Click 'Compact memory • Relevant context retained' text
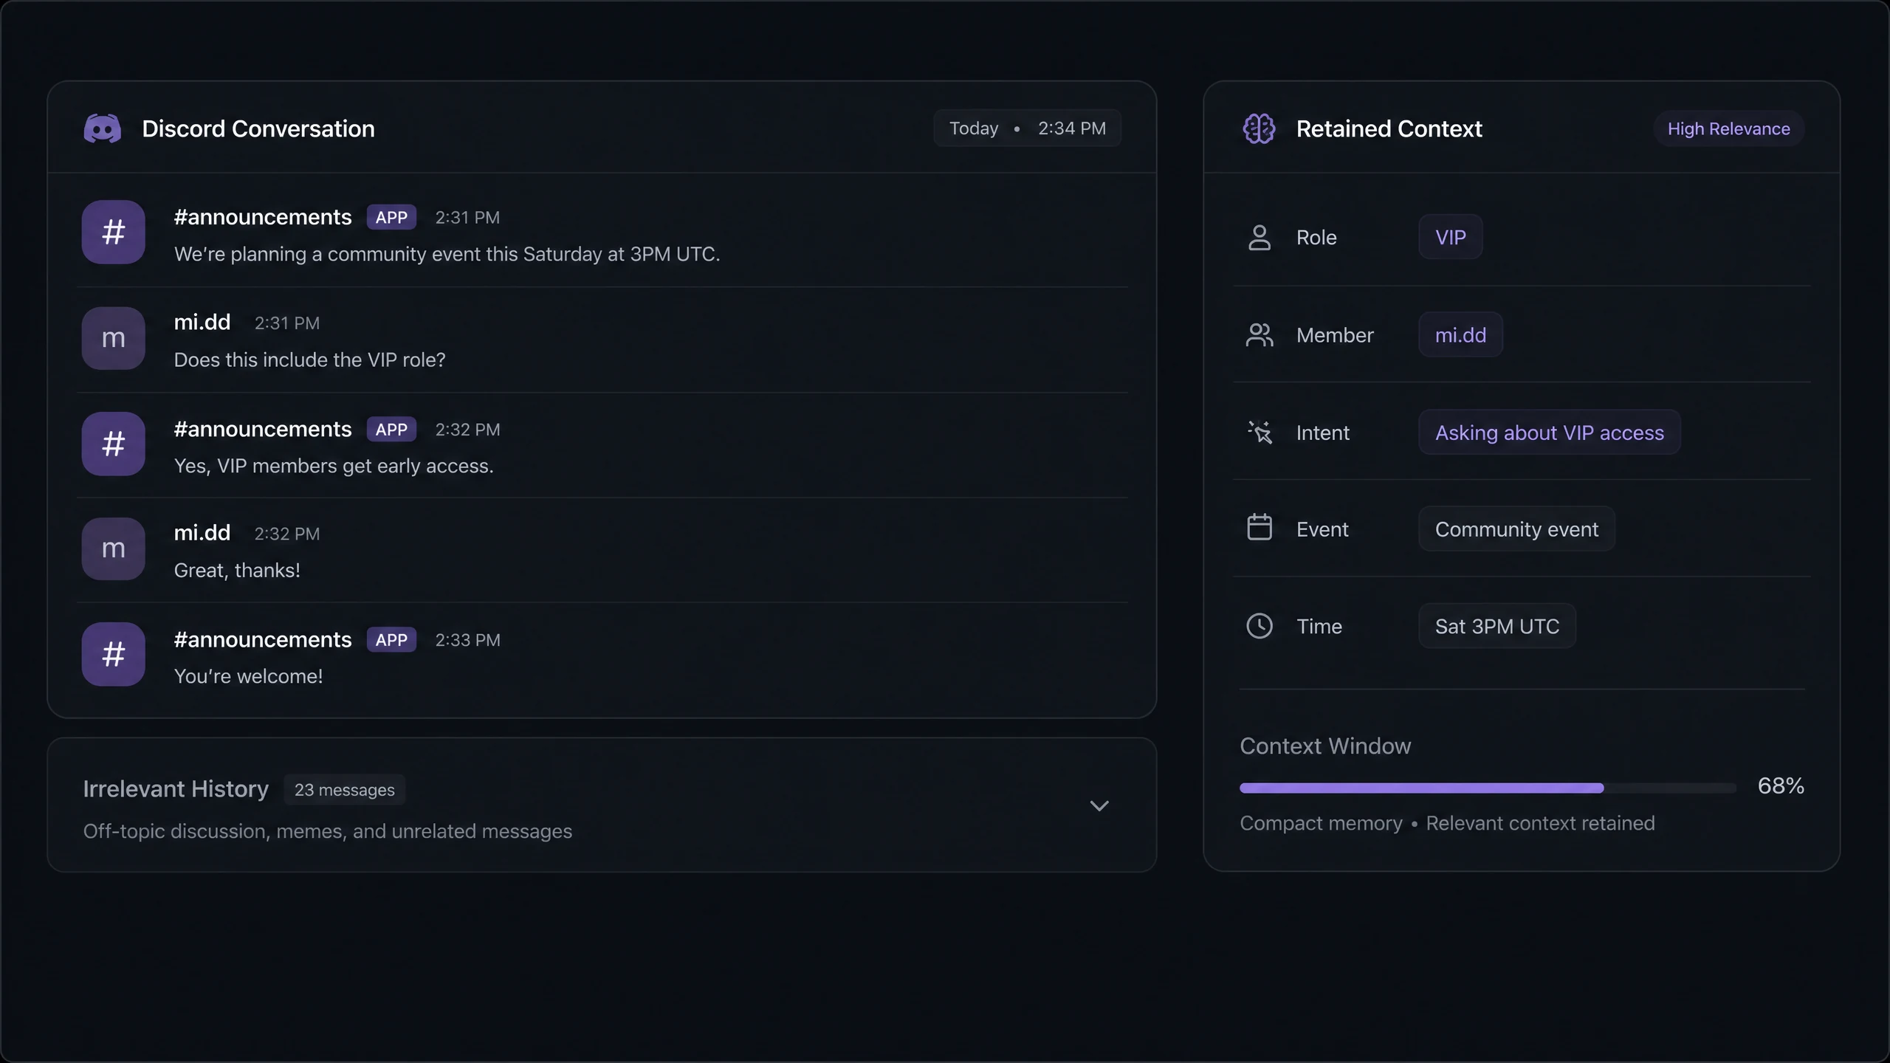The width and height of the screenshot is (1890, 1063). (1447, 823)
